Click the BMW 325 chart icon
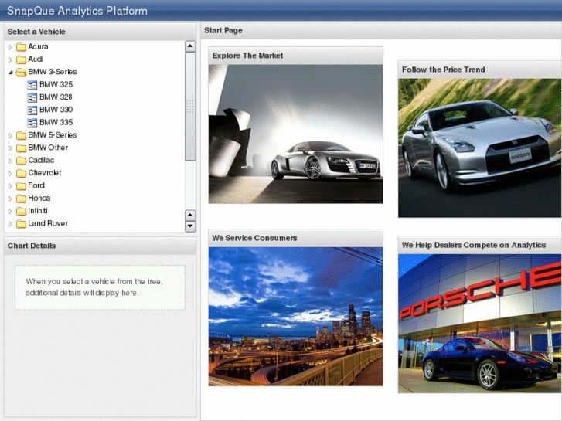562x421 pixels. point(32,85)
